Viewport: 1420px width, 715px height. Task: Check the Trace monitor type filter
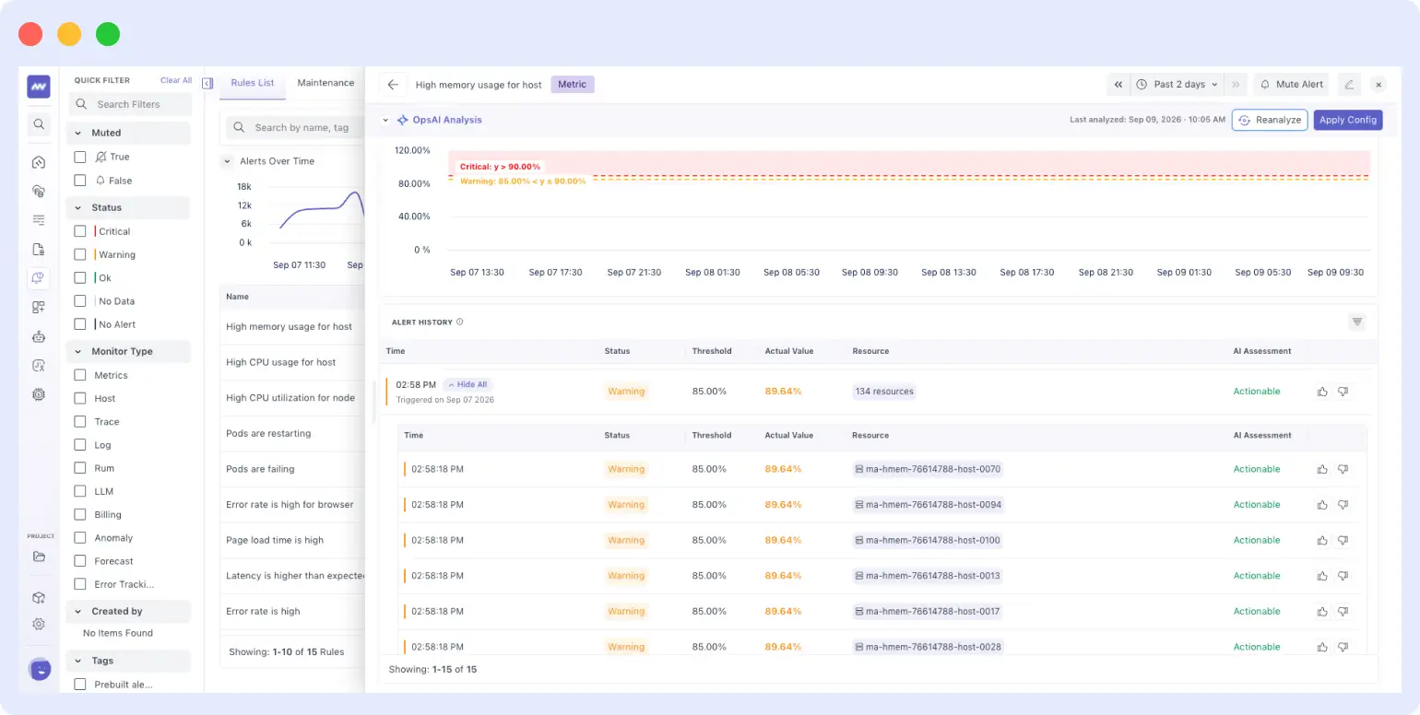[80, 422]
